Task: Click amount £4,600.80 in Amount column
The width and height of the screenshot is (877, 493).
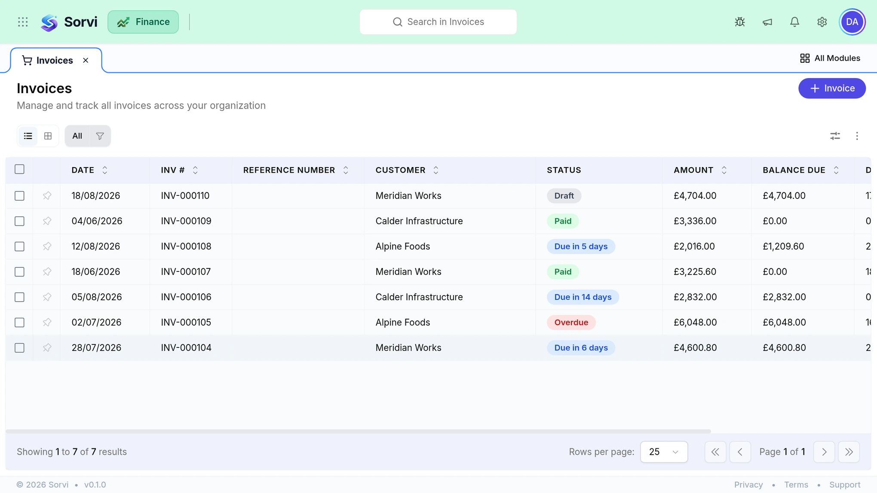Action: pyautogui.click(x=695, y=348)
